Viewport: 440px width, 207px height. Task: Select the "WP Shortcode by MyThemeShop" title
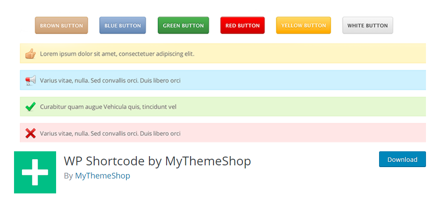pyautogui.click(x=157, y=161)
